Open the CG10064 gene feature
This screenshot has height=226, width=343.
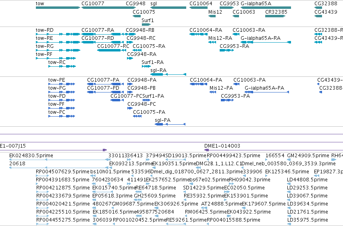198,8
